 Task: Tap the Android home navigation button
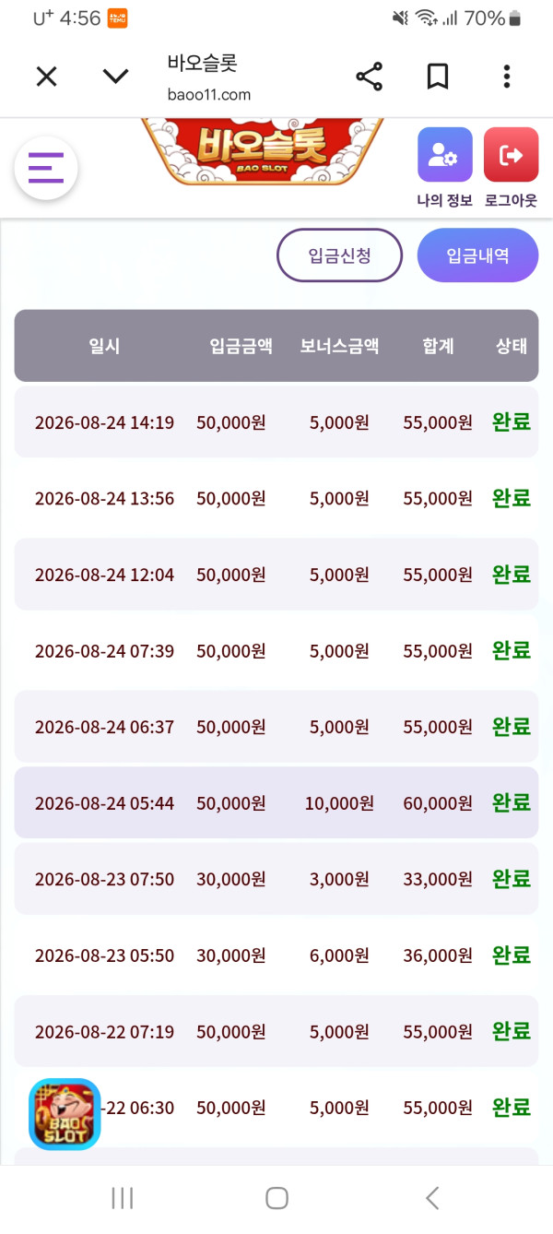point(276,1198)
